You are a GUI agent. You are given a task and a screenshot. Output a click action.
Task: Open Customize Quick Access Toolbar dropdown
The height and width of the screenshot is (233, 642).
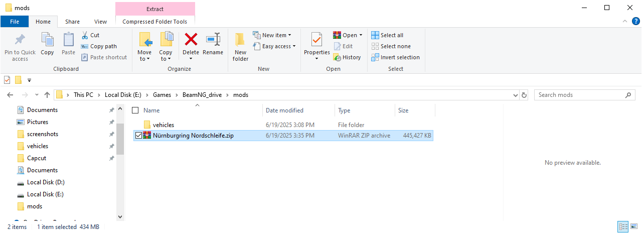pos(29,80)
